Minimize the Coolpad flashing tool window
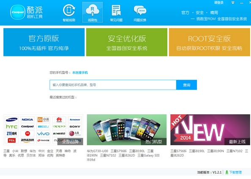Screen dimensions: 251x179 [242, 3]
